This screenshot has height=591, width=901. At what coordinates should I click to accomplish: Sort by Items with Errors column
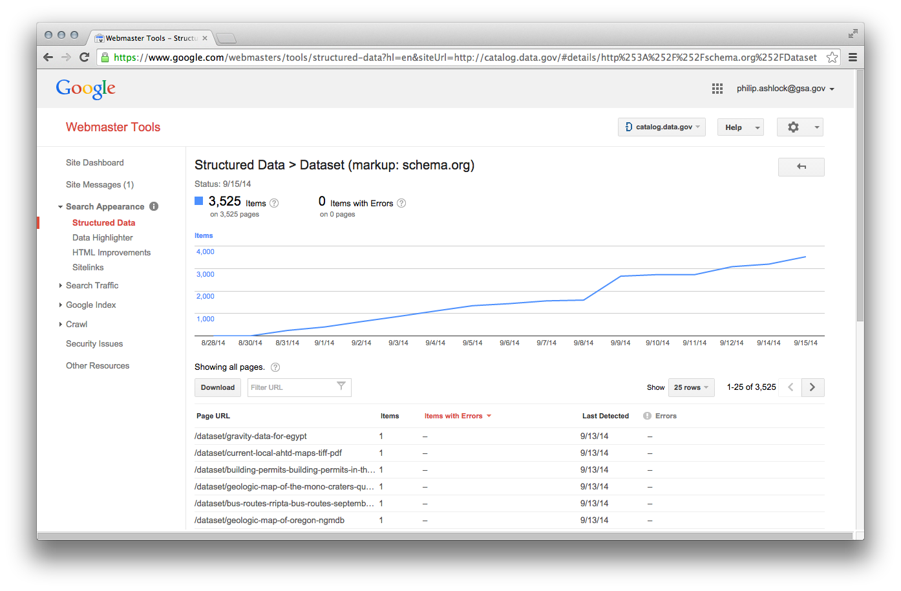(458, 416)
